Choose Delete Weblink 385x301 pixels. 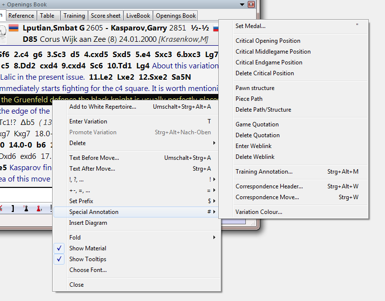point(294,156)
